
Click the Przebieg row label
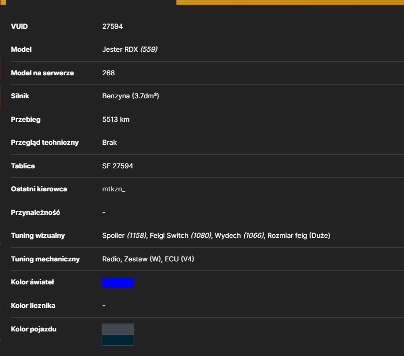(x=26, y=119)
